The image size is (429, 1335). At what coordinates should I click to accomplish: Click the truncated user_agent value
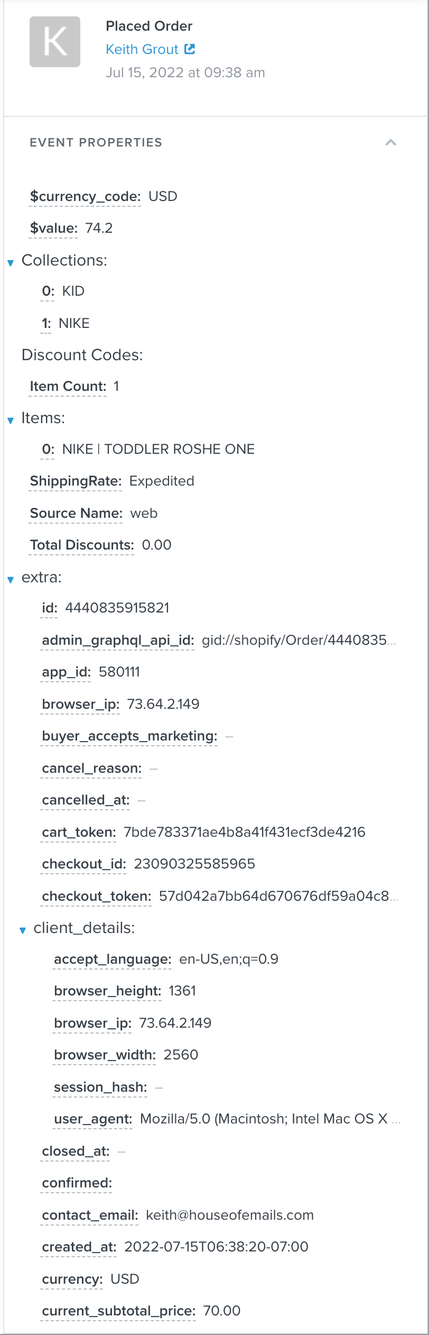coord(270,1119)
